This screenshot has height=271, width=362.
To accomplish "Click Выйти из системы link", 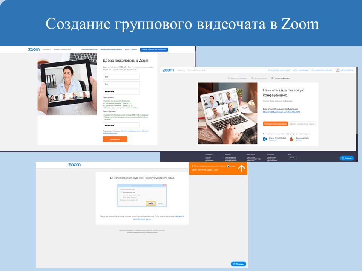I will [347, 70].
